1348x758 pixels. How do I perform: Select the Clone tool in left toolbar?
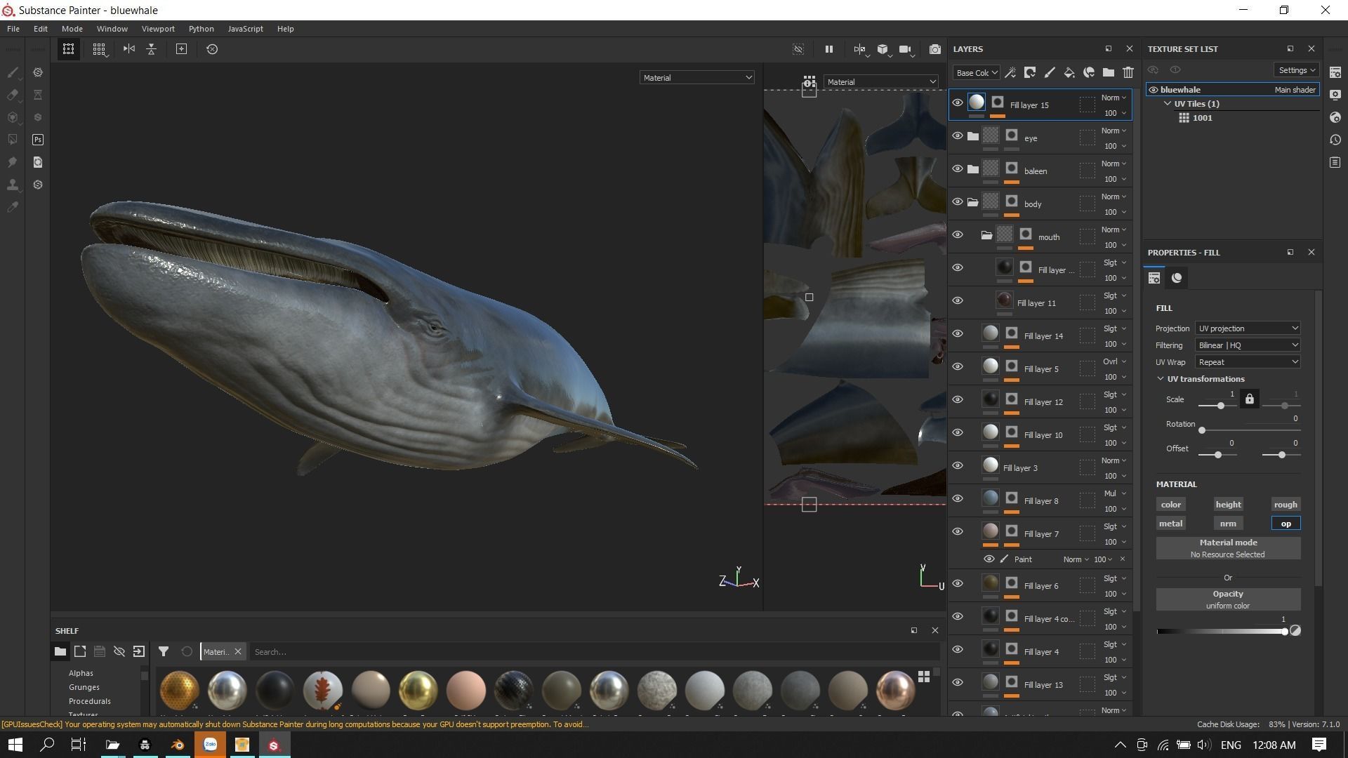tap(13, 185)
